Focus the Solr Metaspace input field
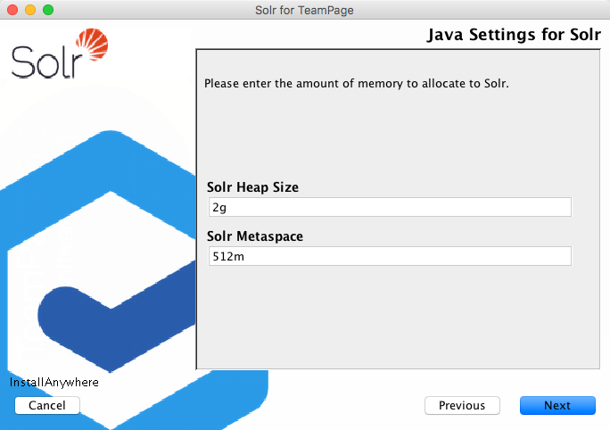The width and height of the screenshot is (610, 430). pos(389,256)
